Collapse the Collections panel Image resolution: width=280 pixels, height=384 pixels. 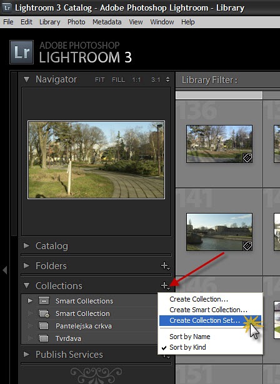[26, 285]
